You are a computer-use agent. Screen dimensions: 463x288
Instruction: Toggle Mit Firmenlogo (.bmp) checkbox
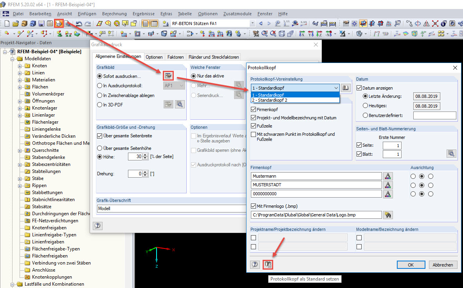[253, 206]
